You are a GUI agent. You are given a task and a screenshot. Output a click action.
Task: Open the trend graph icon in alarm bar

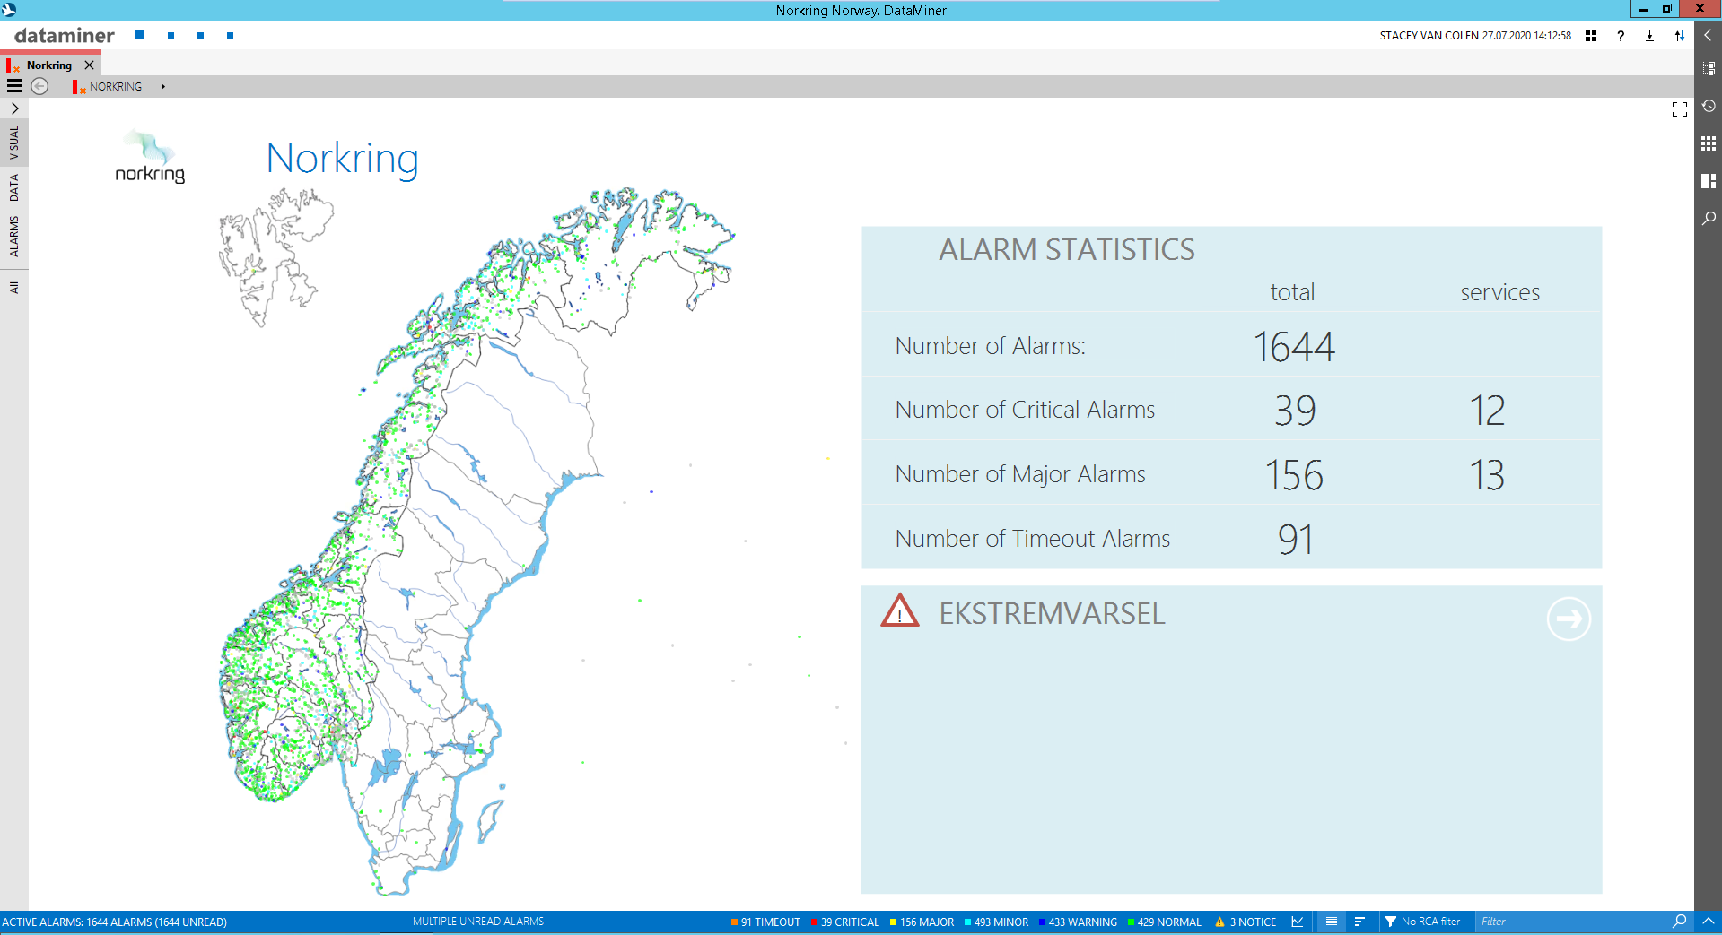(x=1297, y=922)
